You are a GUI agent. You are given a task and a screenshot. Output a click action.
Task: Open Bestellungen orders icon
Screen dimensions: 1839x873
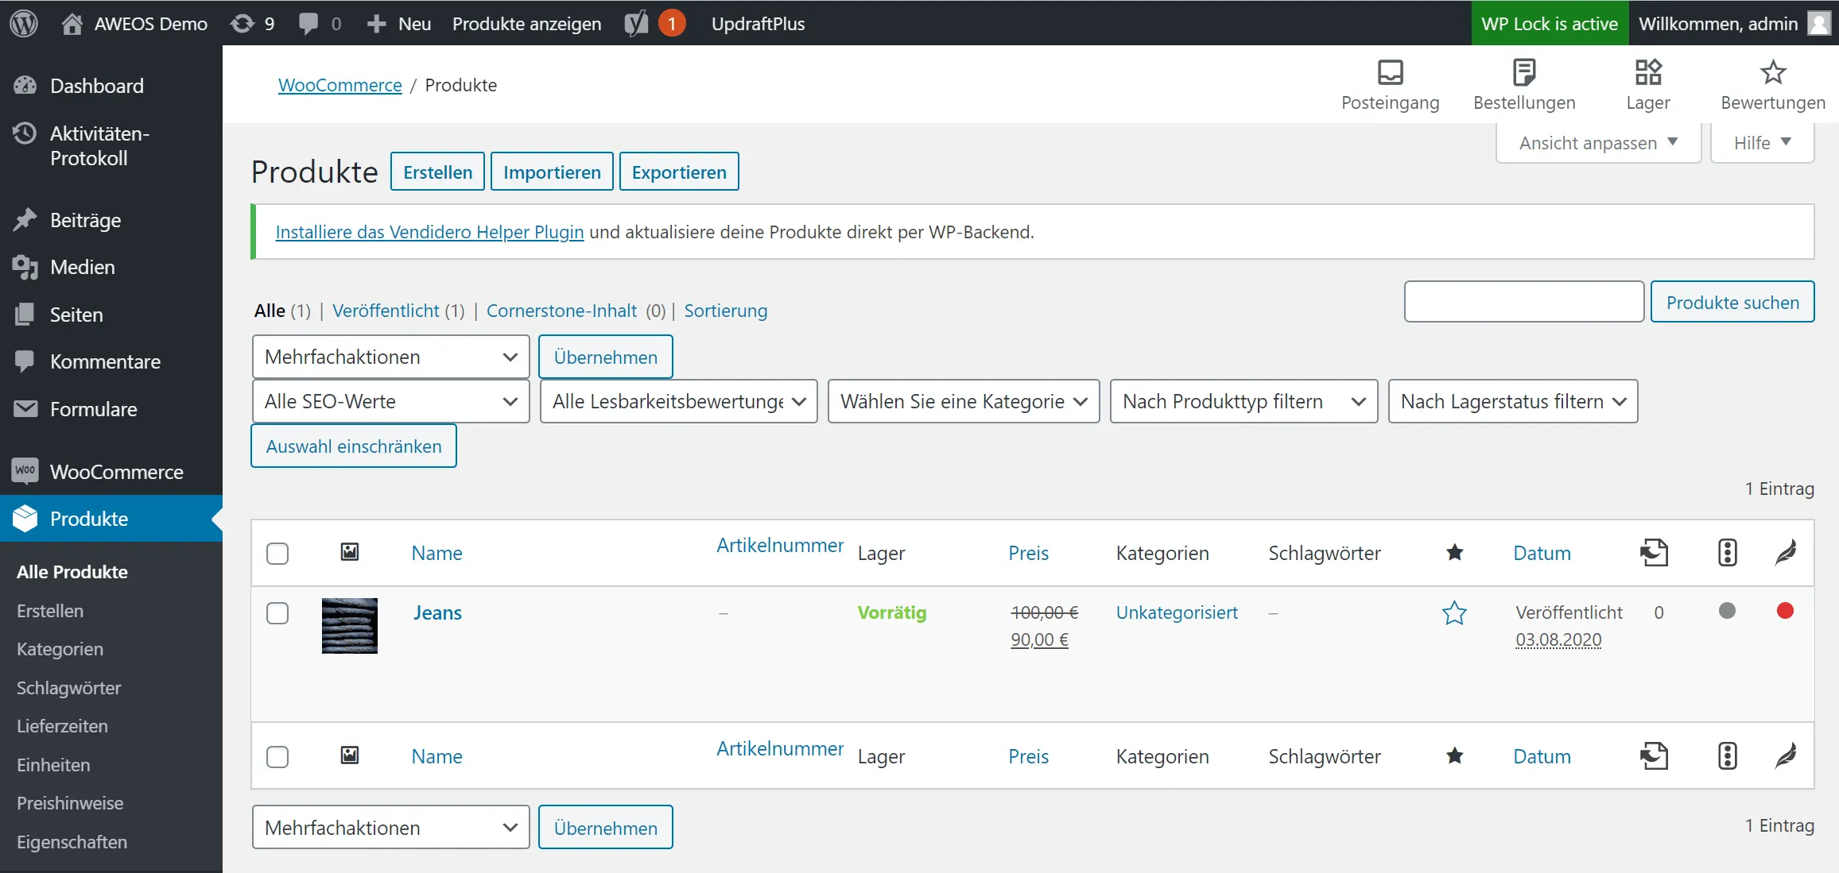[1524, 84]
